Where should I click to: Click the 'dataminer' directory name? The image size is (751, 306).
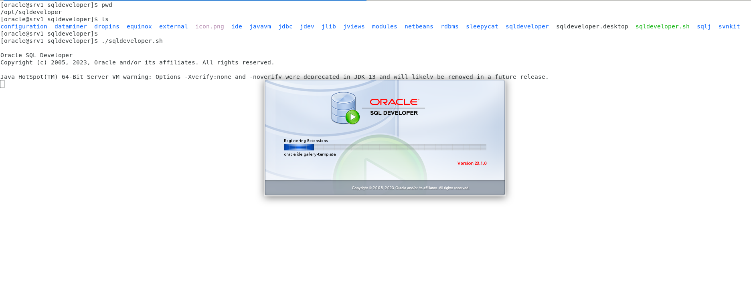tap(71, 26)
